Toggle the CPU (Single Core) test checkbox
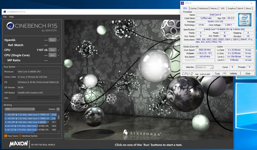 (x=59, y=55)
